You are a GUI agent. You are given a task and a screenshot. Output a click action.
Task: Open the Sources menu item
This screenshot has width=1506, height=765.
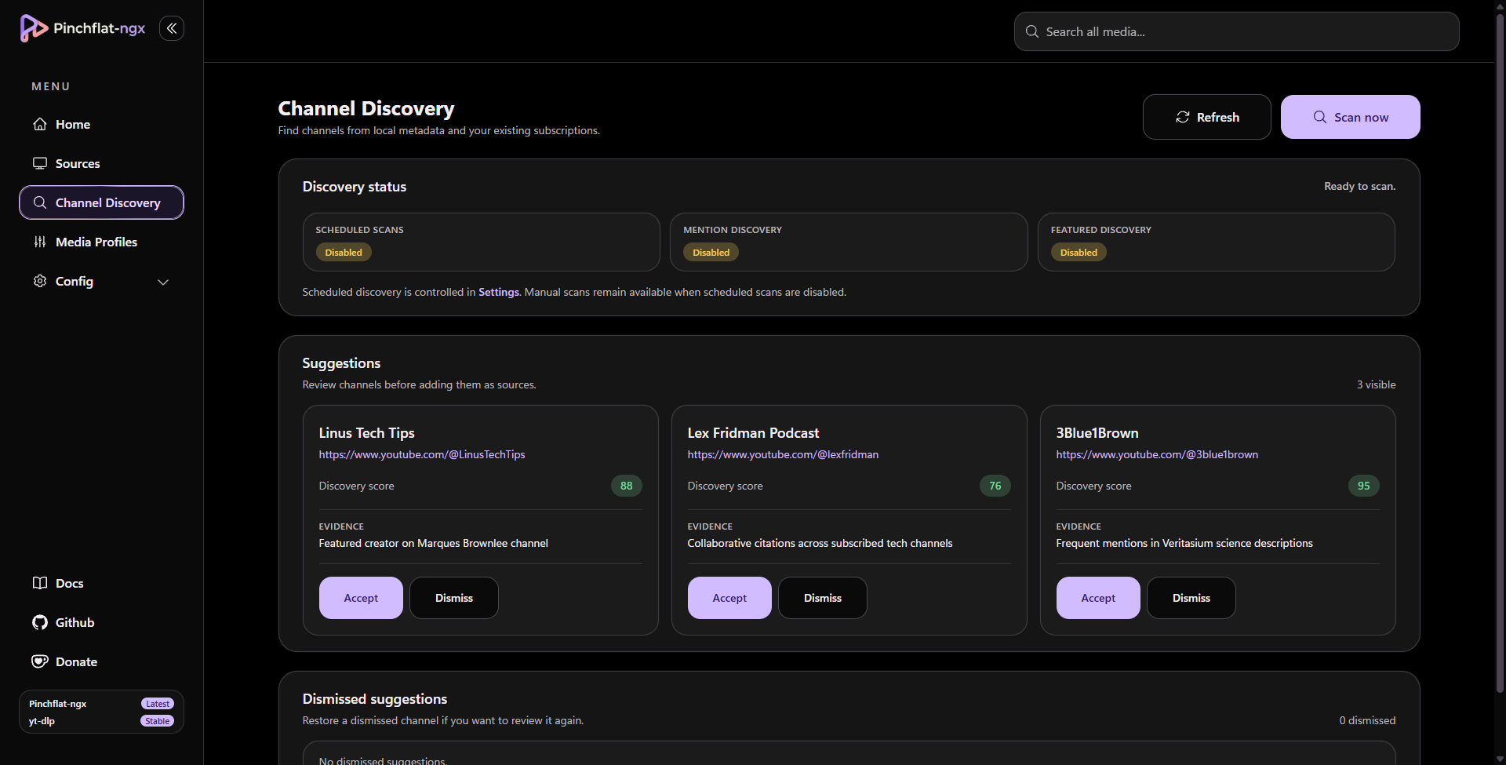[x=101, y=163]
